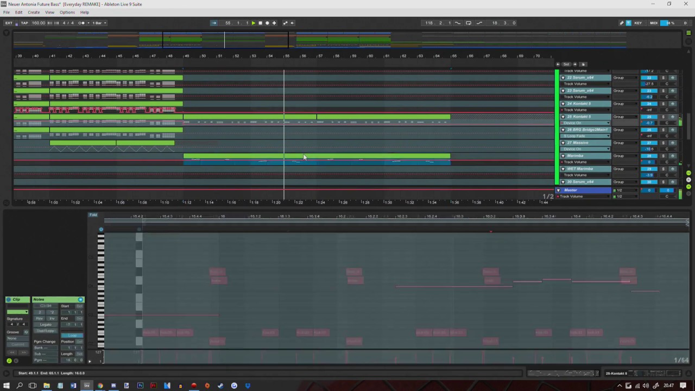The height and width of the screenshot is (391, 695).
Task: Open the Chrome icon in taskbar
Action: pos(100,386)
